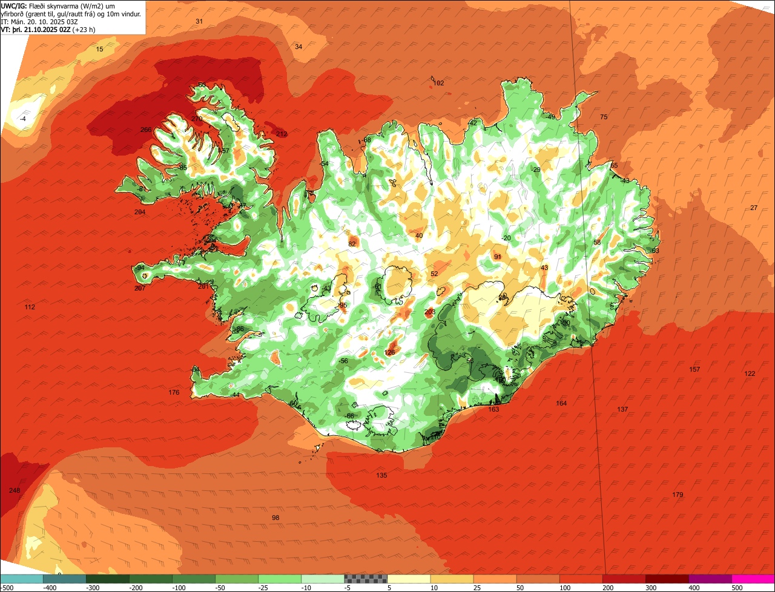The height and width of the screenshot is (592, 775).
Task: Click the map value -66
Action: click(349, 416)
